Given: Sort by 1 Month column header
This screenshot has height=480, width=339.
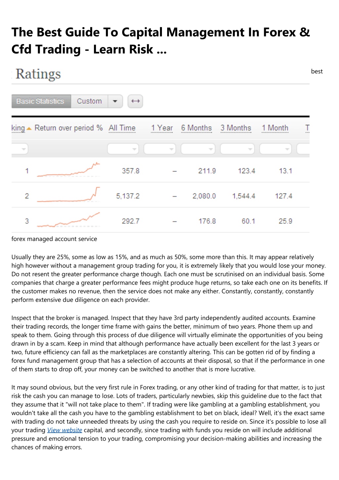Looking at the screenshot, I should coord(275,128).
